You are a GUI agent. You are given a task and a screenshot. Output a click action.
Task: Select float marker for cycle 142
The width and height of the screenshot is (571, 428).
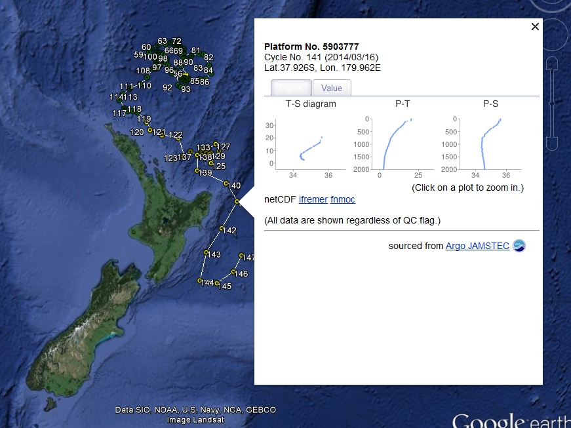coord(220,229)
